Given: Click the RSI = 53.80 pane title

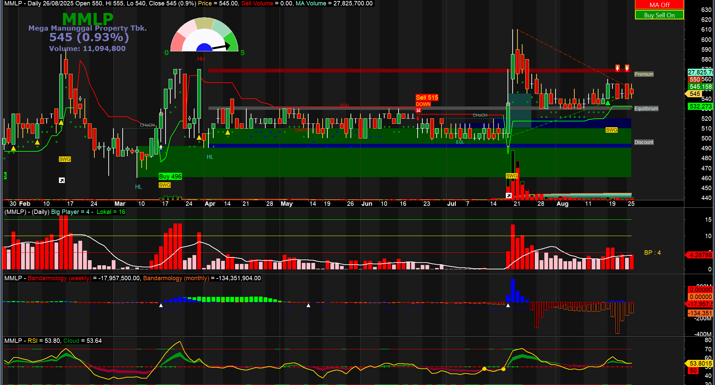Looking at the screenshot, I should click(44, 341).
